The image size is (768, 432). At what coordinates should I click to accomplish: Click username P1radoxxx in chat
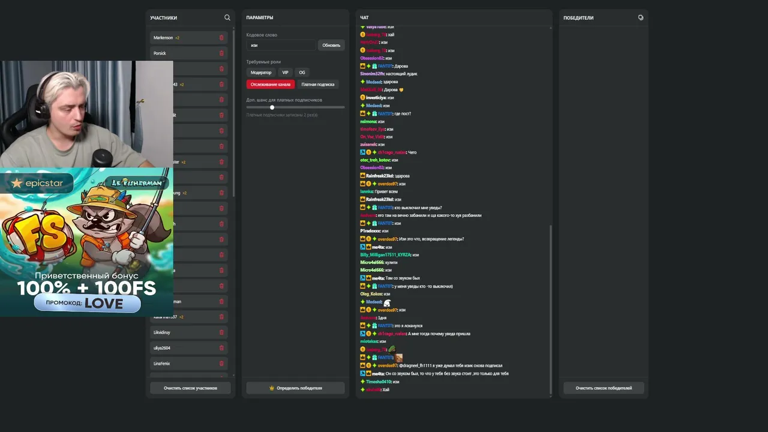point(370,231)
